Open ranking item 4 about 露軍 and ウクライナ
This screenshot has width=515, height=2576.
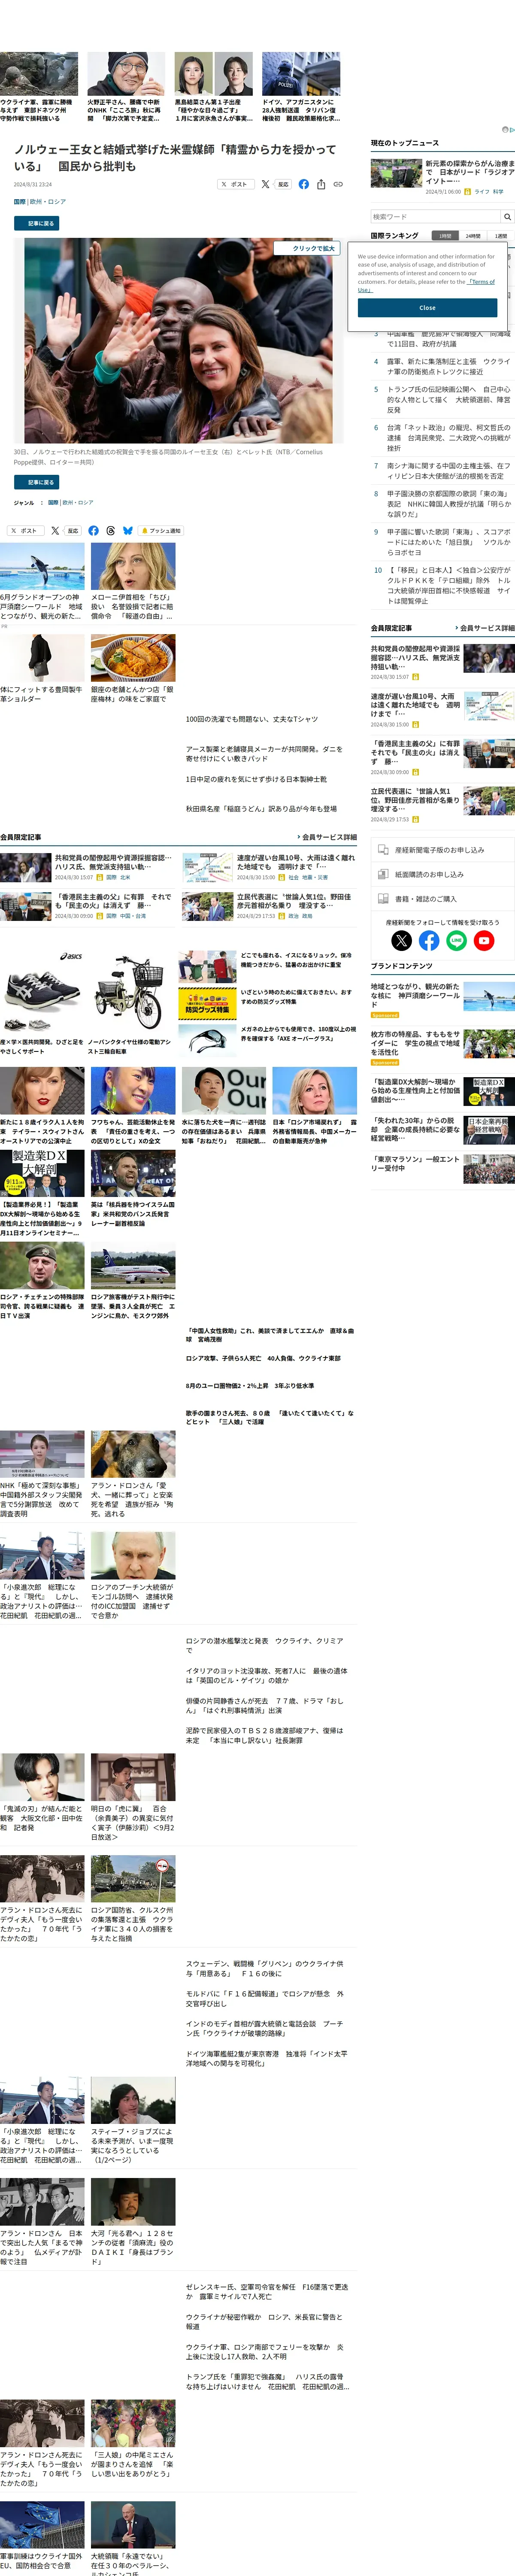click(448, 367)
